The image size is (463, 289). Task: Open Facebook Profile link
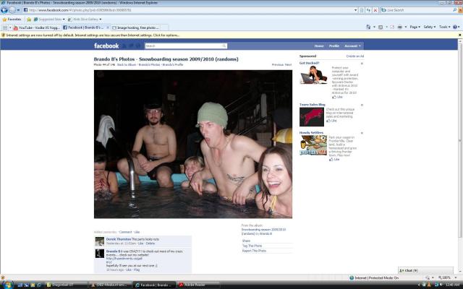(334, 46)
